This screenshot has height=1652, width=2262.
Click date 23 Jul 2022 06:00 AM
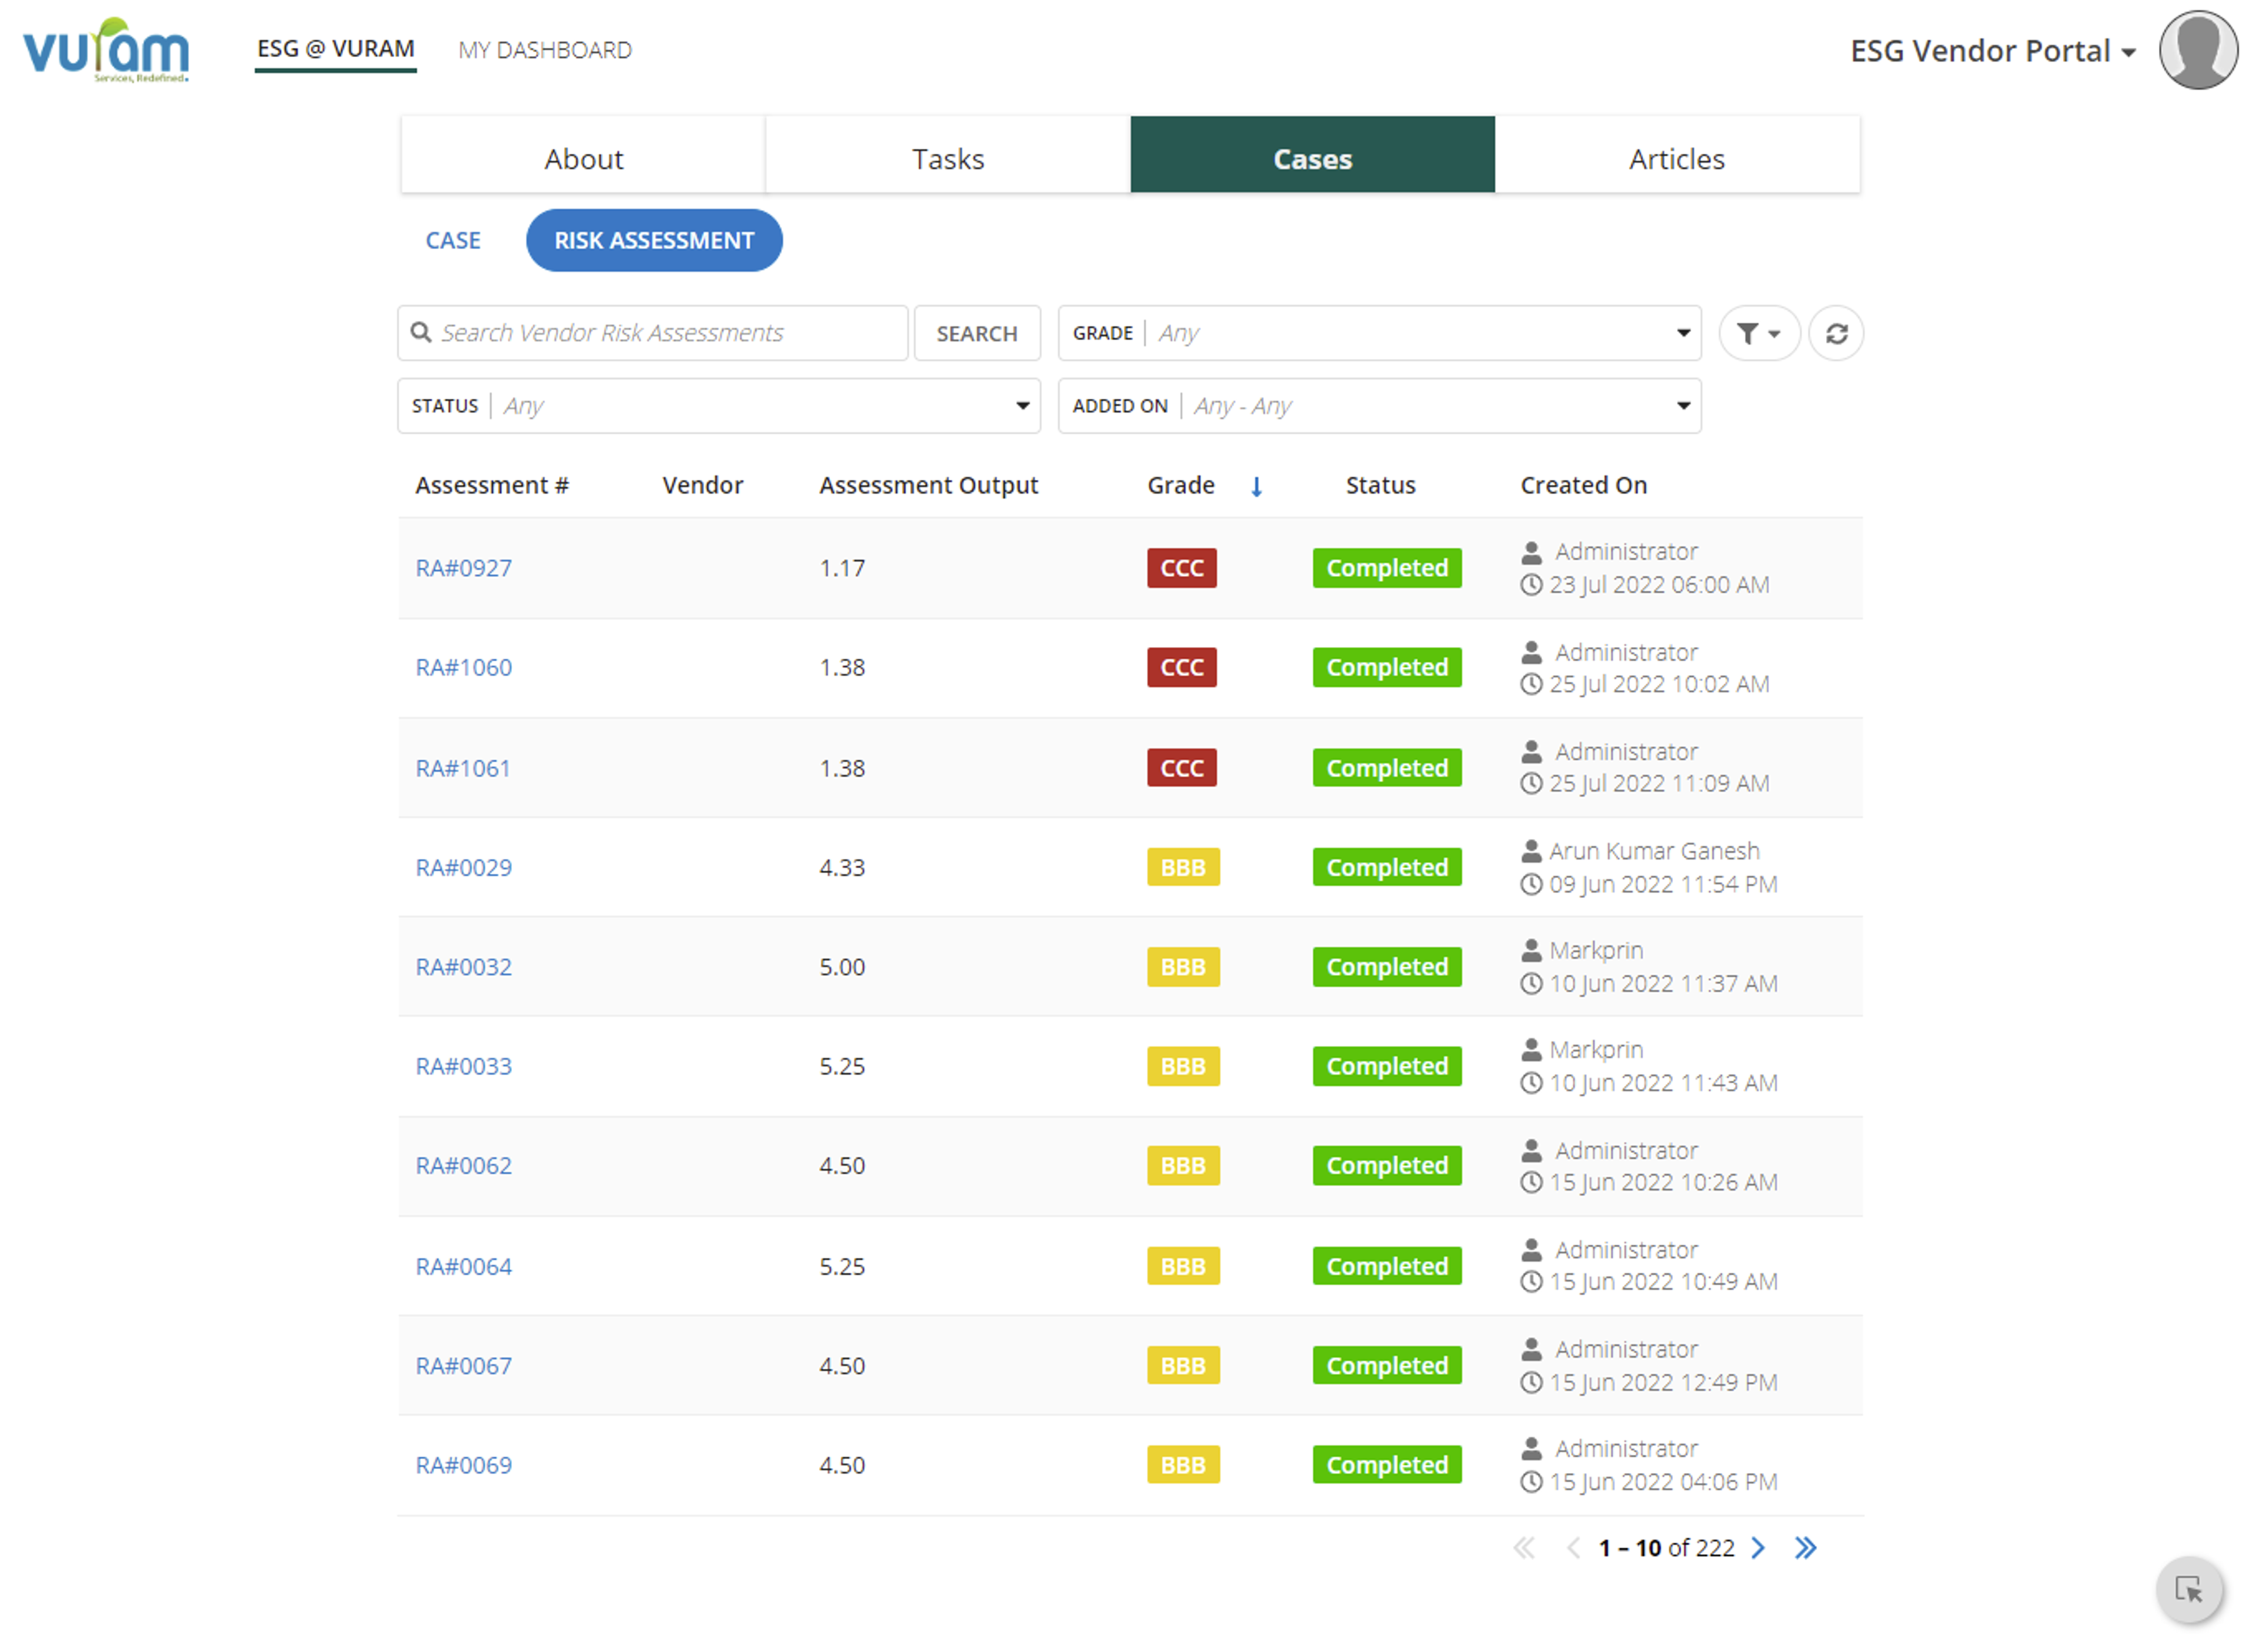(1659, 585)
